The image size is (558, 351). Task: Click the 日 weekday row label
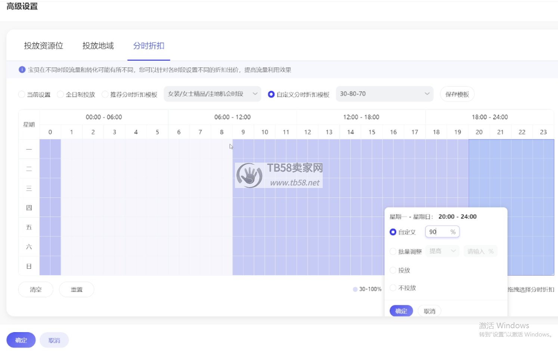(29, 266)
